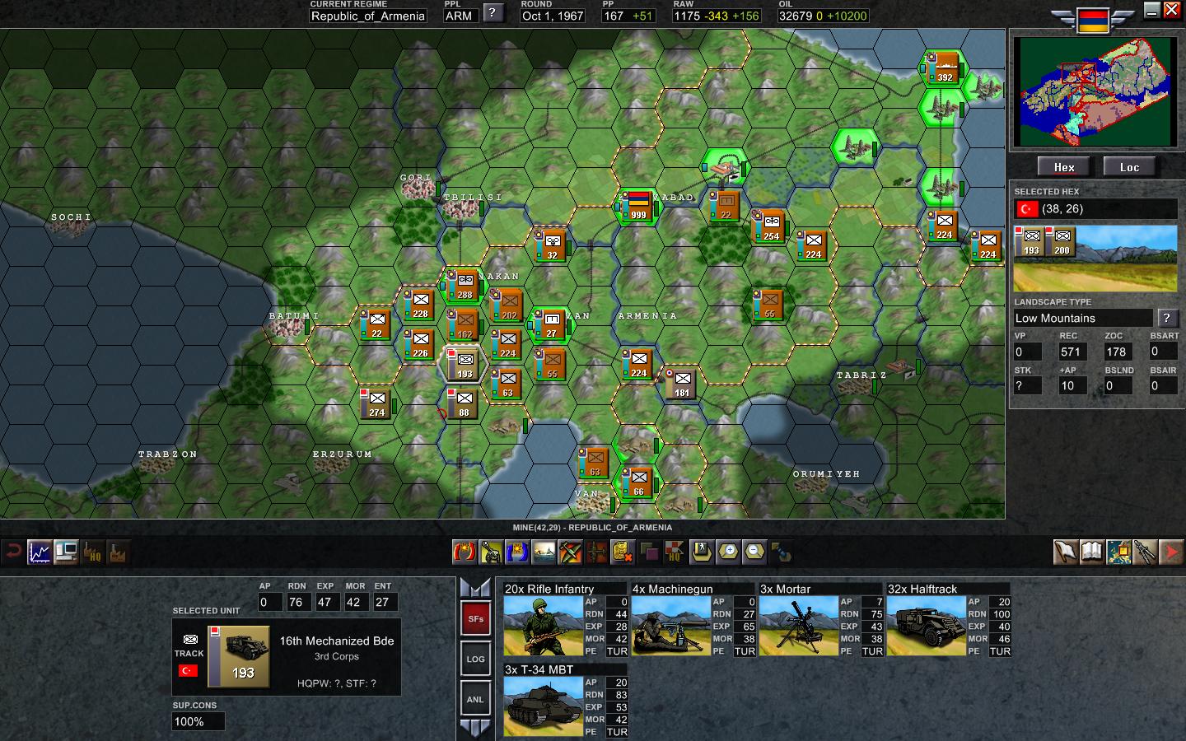Click the white flag surrender icon
Screen dimensions: 1186x741
(1066, 552)
